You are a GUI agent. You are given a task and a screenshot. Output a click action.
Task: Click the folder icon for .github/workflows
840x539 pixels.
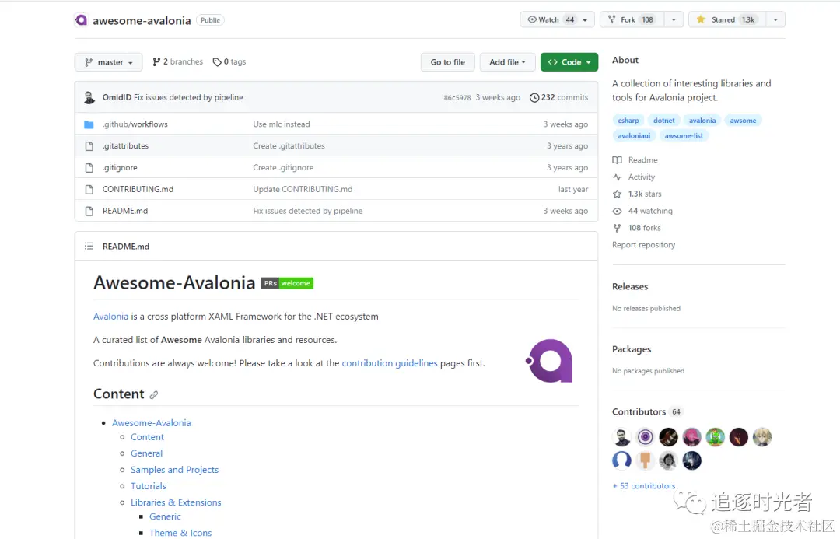click(89, 124)
